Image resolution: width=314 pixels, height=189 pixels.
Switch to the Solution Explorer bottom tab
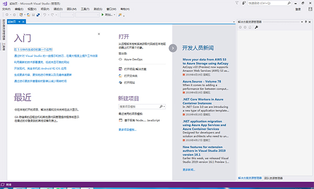pyautogui.click(x=250, y=178)
